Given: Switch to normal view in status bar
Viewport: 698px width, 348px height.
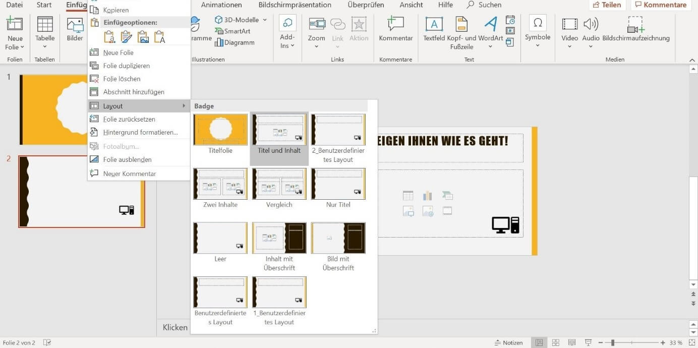Looking at the screenshot, I should coord(539,343).
